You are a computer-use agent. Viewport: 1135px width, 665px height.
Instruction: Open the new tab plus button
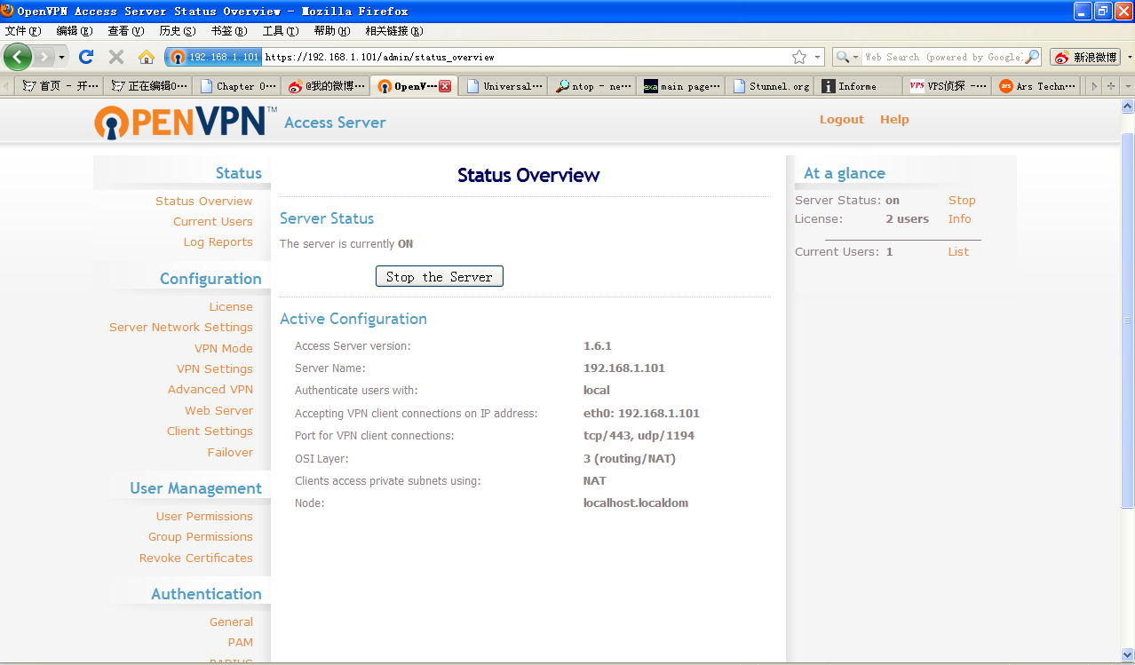pos(1111,86)
